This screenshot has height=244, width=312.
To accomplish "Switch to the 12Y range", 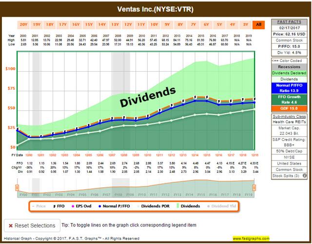I will pos(128,25).
